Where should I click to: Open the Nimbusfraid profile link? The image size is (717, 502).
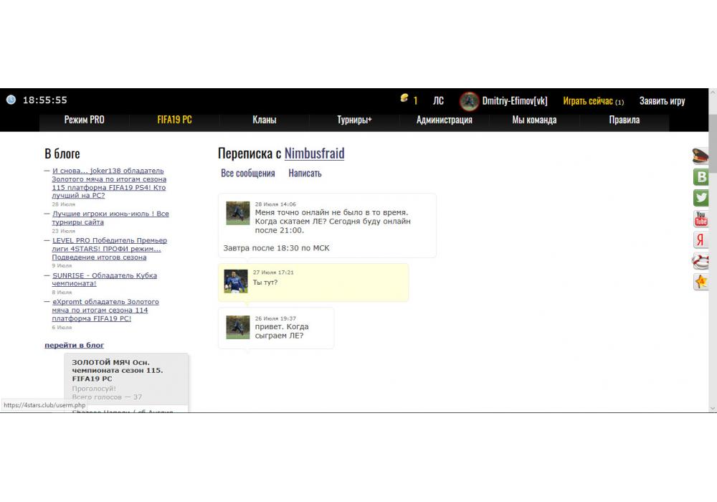pos(314,153)
